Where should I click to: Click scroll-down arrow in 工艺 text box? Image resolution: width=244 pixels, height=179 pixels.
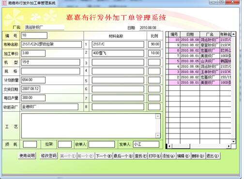click(158, 135)
